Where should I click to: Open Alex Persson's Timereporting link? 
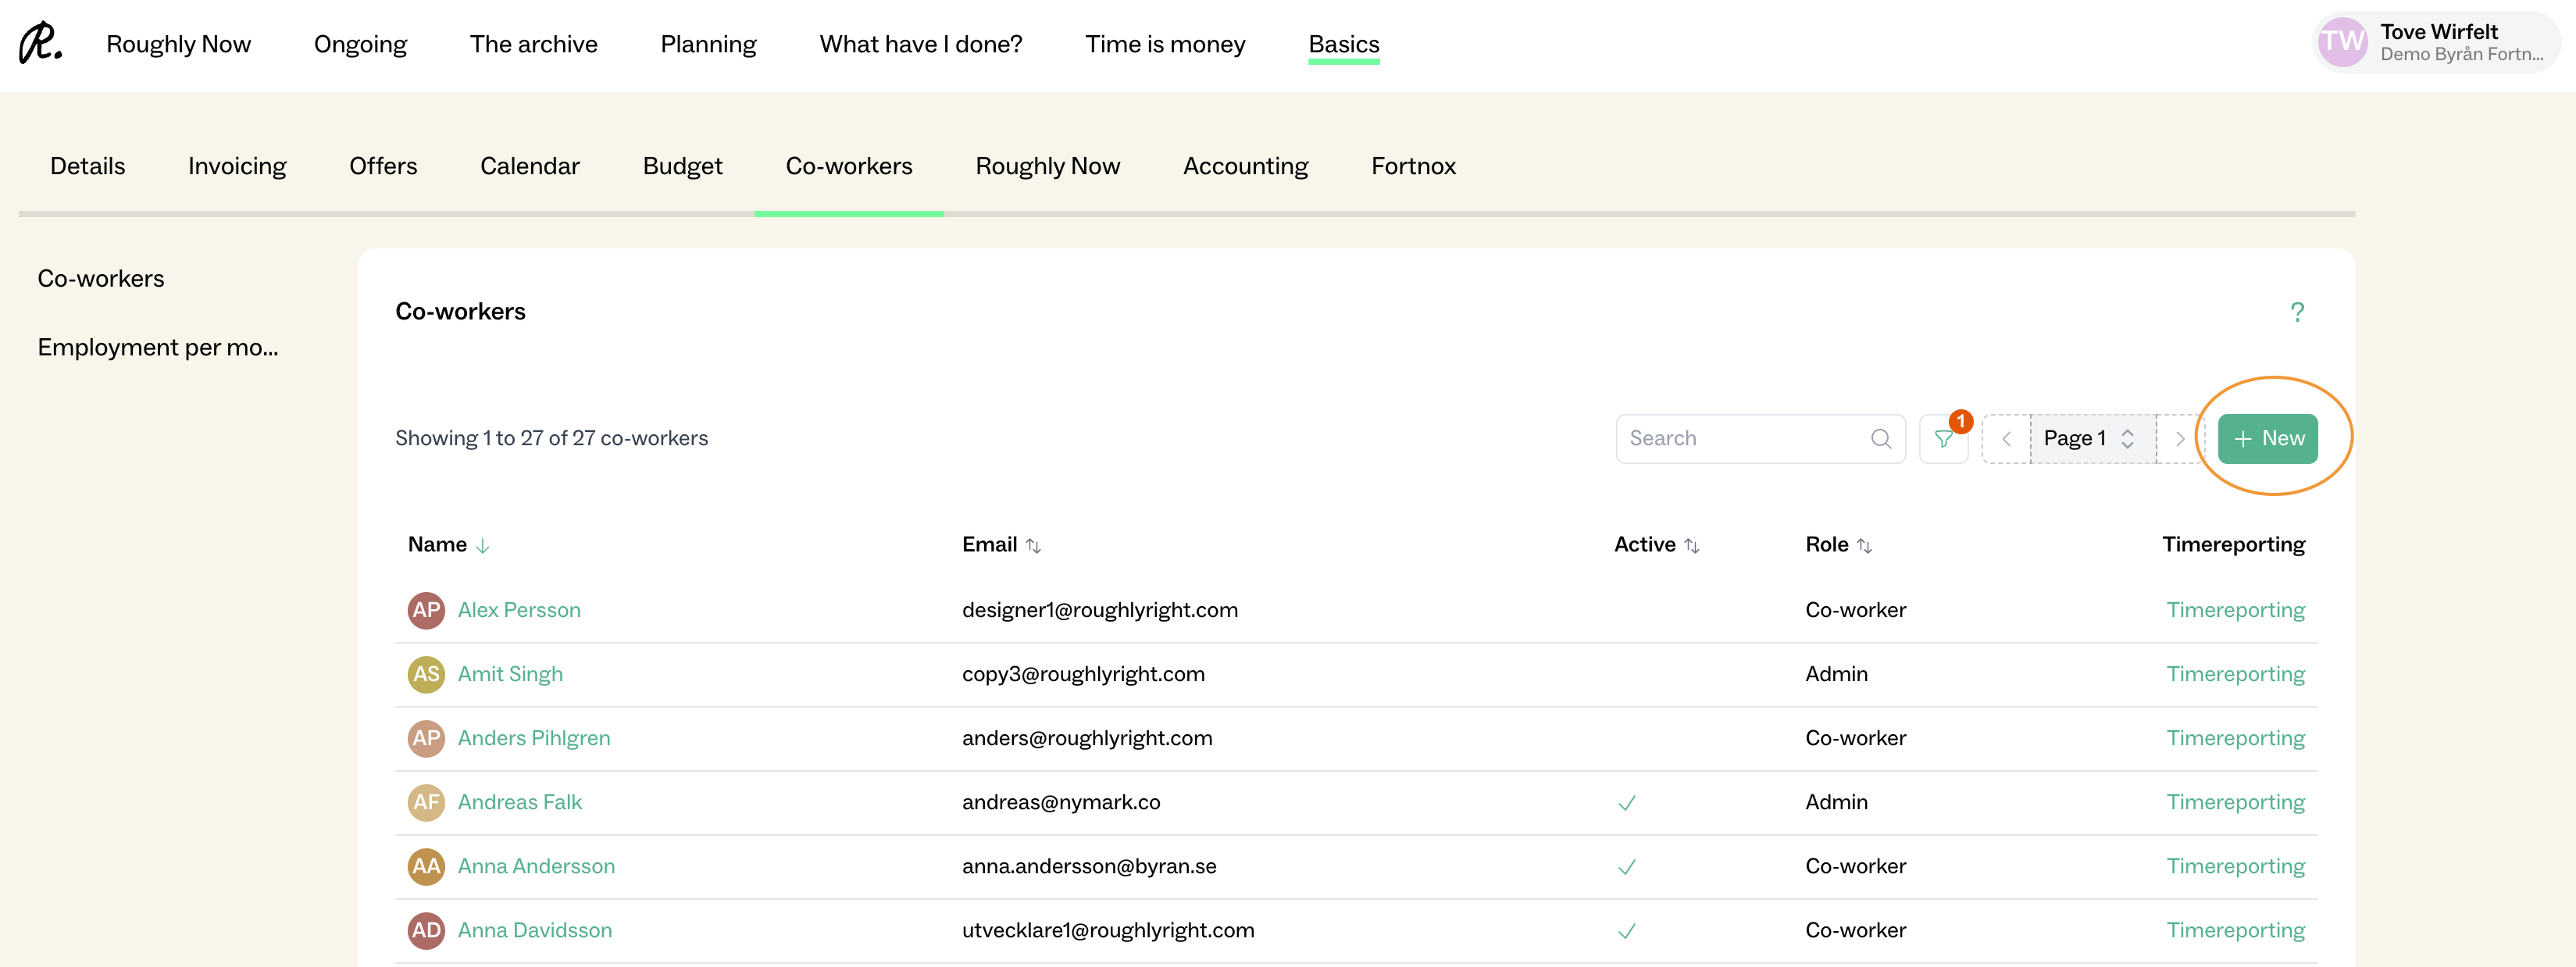(x=2235, y=610)
